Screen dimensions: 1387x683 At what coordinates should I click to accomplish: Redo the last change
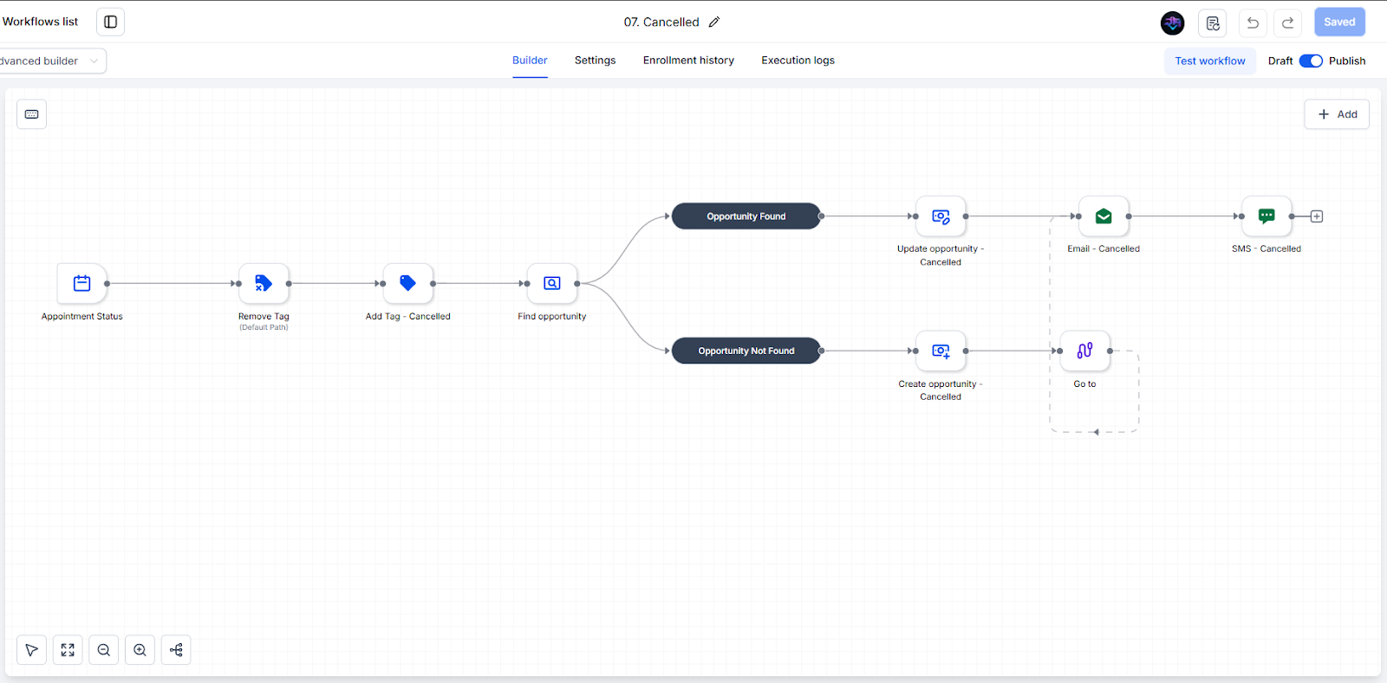pos(1288,23)
